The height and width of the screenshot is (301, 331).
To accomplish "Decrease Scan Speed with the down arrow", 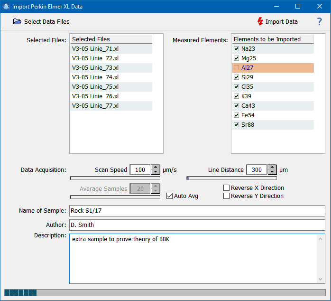I will 156,172.
